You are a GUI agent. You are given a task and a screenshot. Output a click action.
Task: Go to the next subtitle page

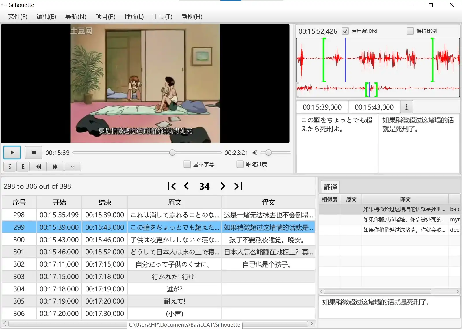222,186
